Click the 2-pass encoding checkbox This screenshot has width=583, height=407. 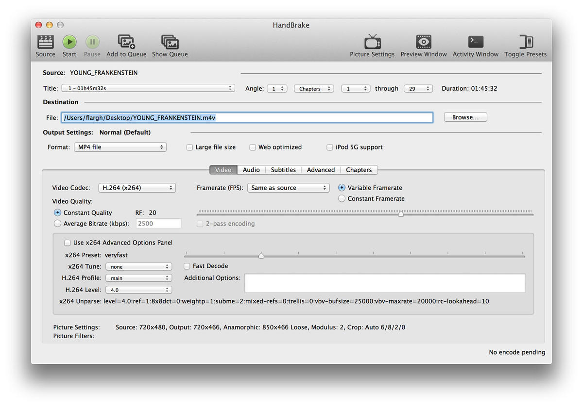200,224
